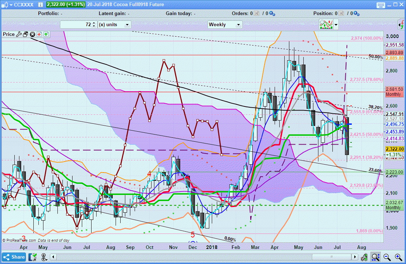
Task: Click the red Elliott wave label 5
Action: pyautogui.click(x=193, y=235)
